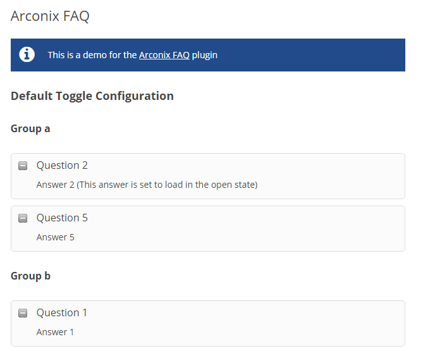
Task: Click the info icon in blue banner
Action: point(27,54)
